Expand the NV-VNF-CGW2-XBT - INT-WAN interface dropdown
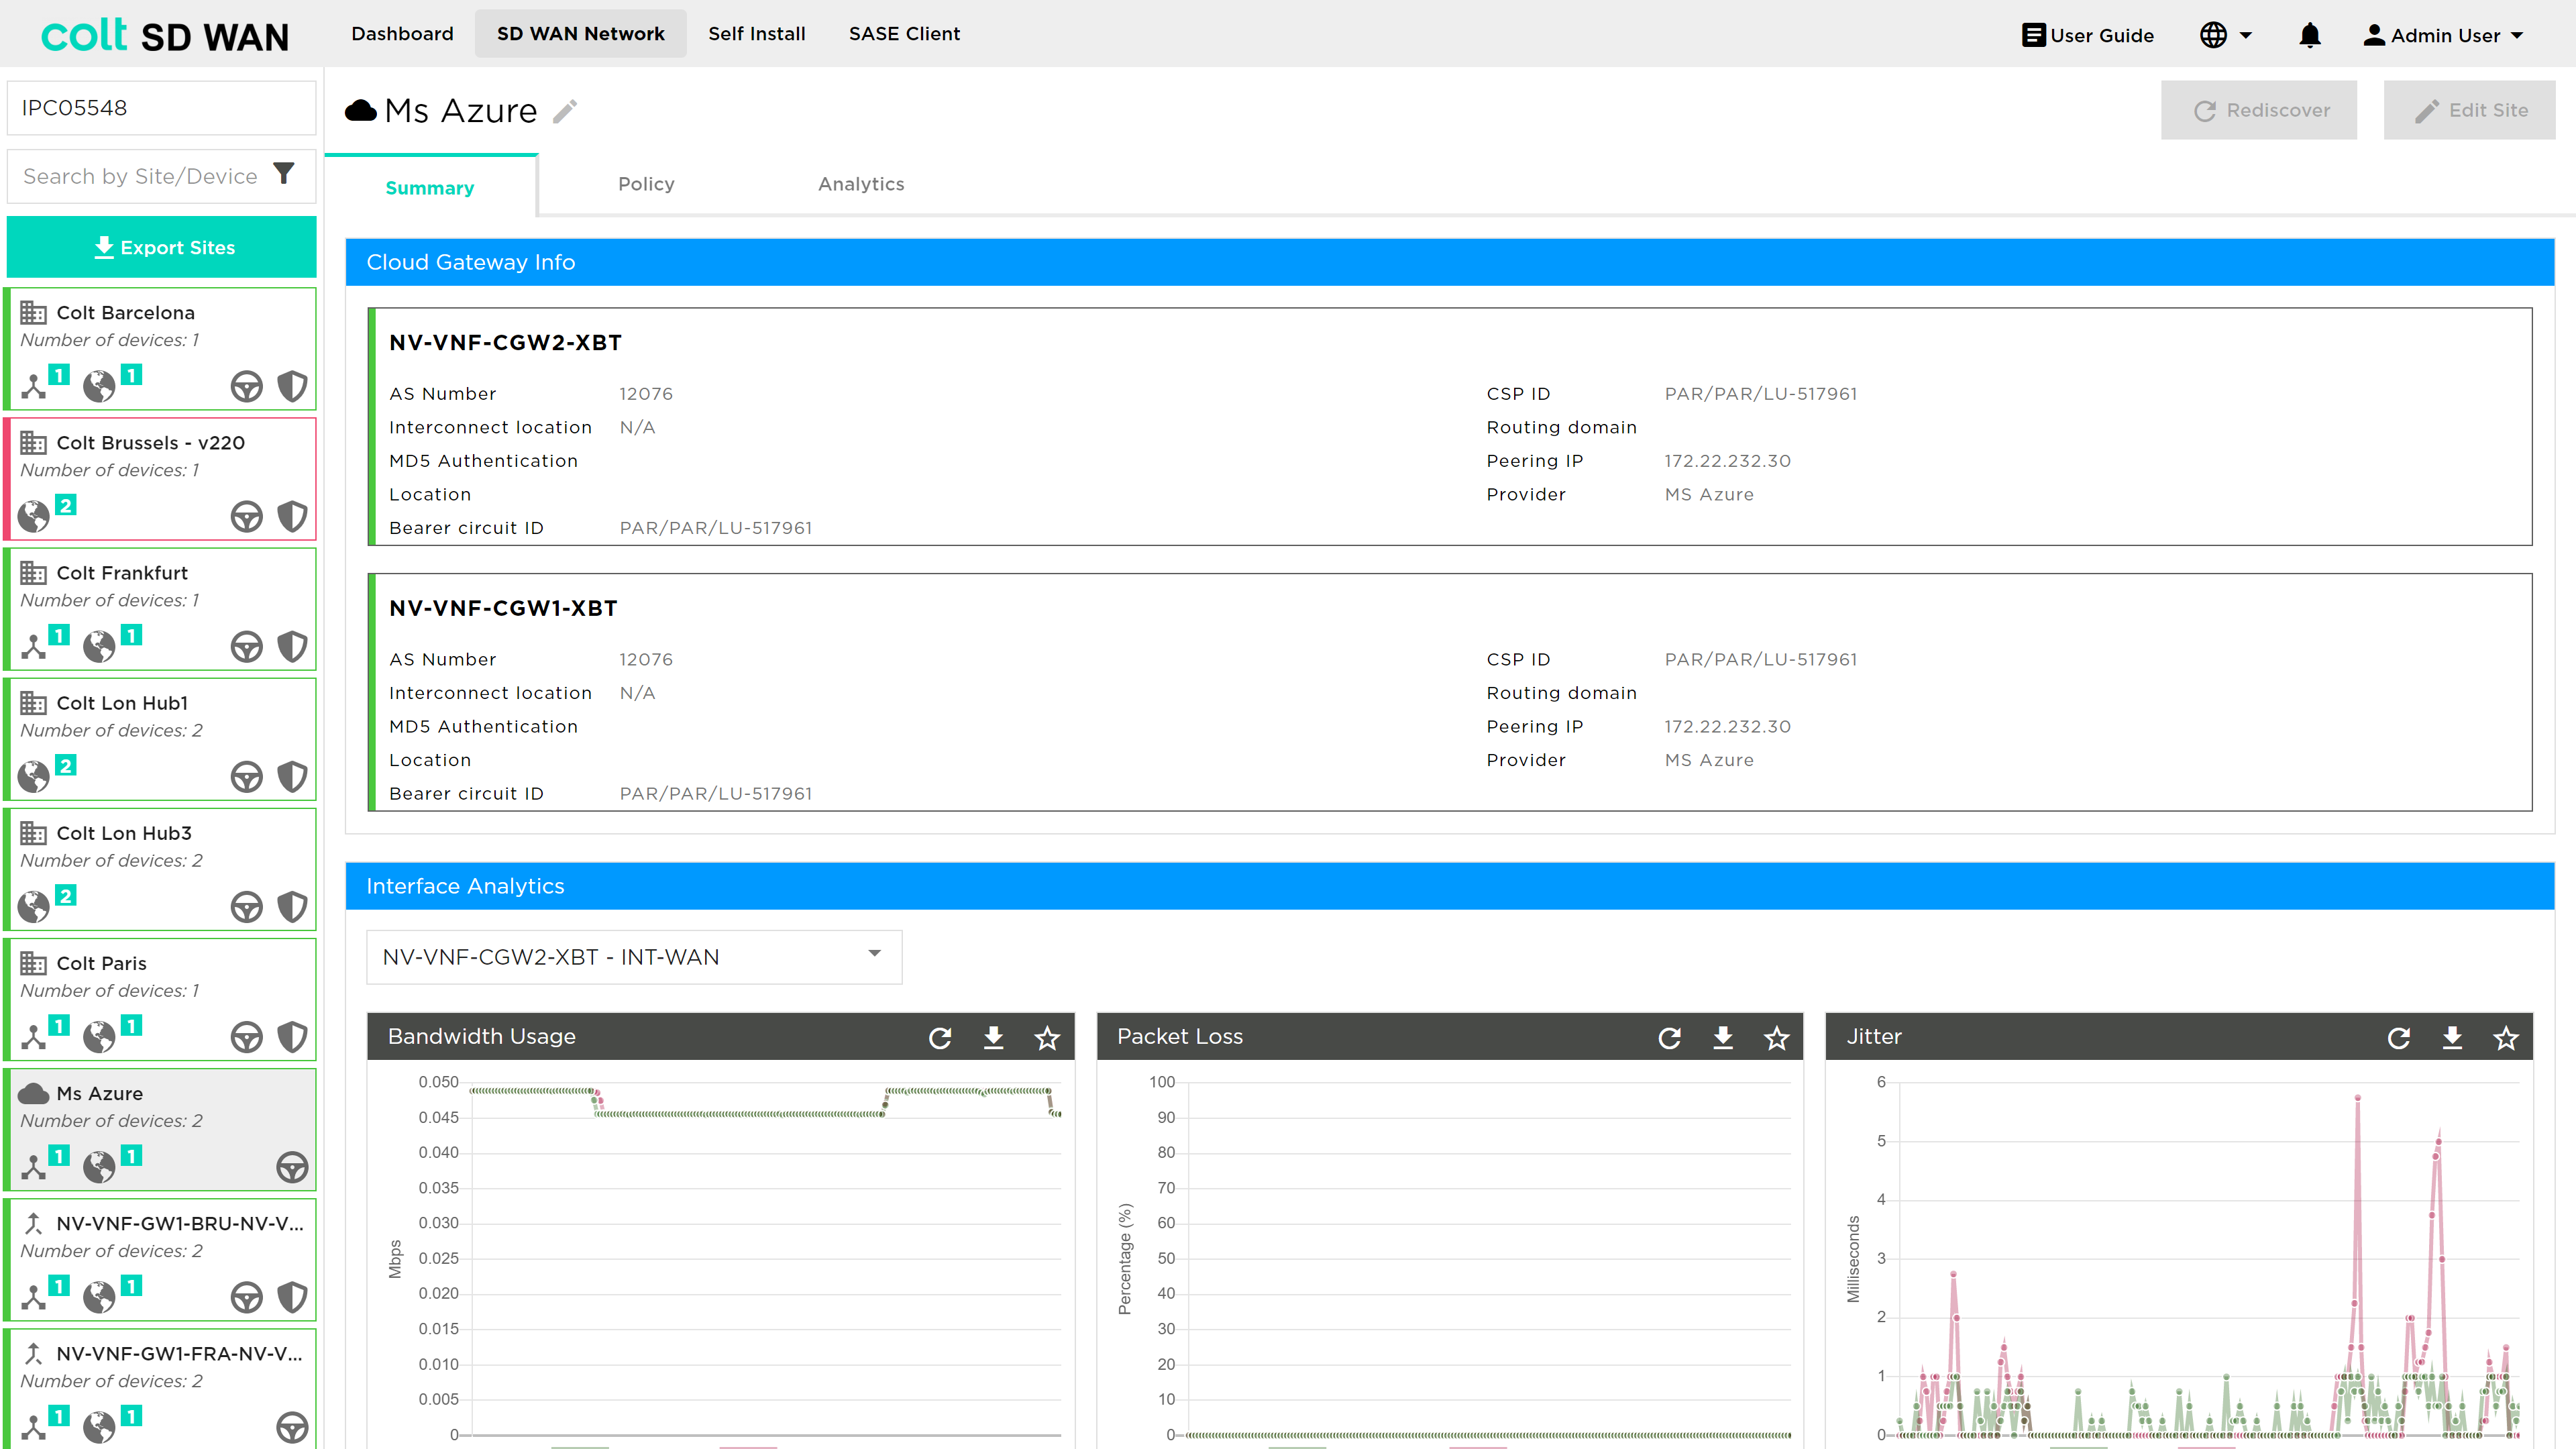The width and height of the screenshot is (2576, 1449). tap(634, 957)
